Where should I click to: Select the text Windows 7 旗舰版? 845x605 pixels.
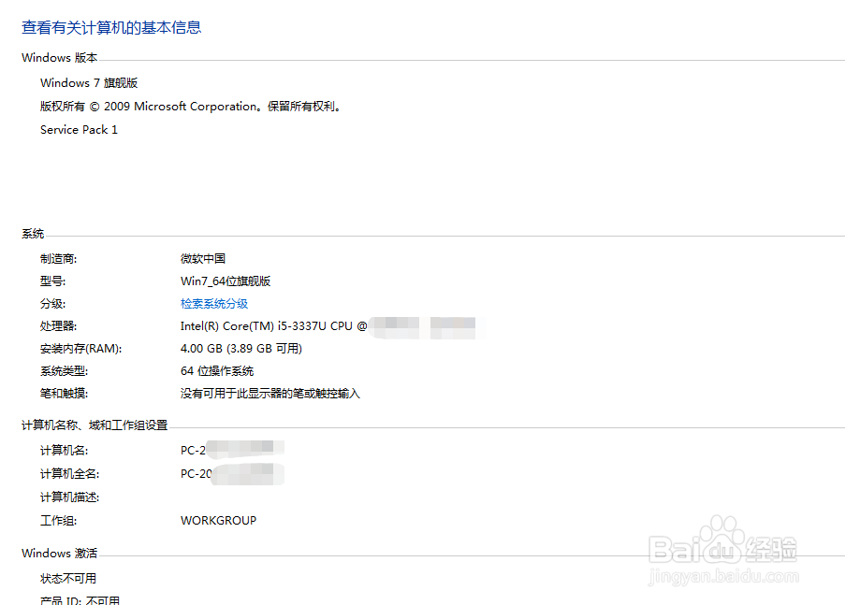(89, 83)
